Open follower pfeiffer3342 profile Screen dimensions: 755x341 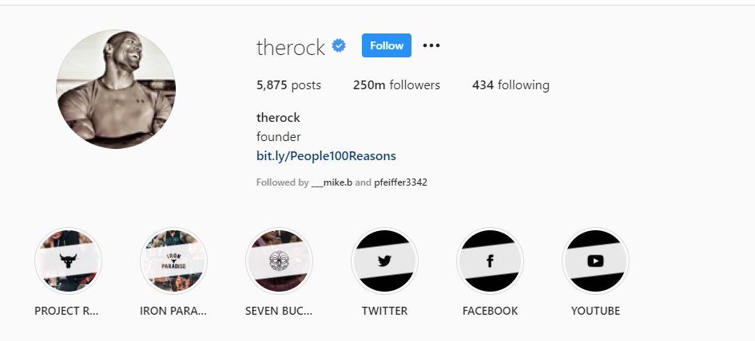[400, 182]
